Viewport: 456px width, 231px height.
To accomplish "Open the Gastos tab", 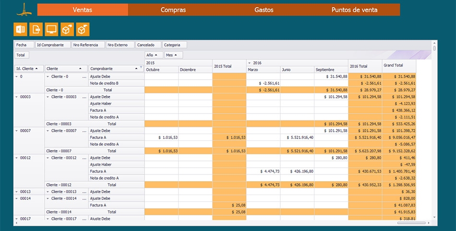I will pyautogui.click(x=264, y=10).
